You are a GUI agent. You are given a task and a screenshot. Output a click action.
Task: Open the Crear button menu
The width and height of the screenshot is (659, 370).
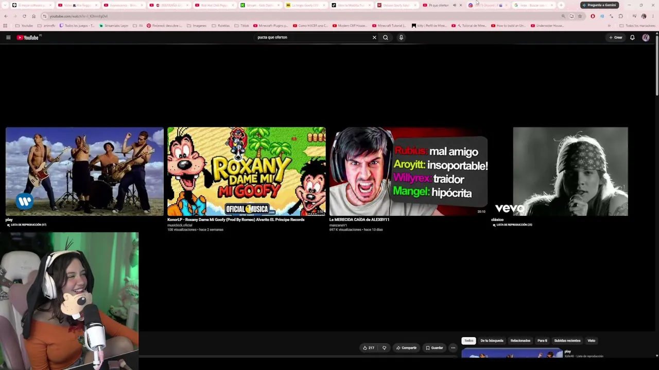616,38
